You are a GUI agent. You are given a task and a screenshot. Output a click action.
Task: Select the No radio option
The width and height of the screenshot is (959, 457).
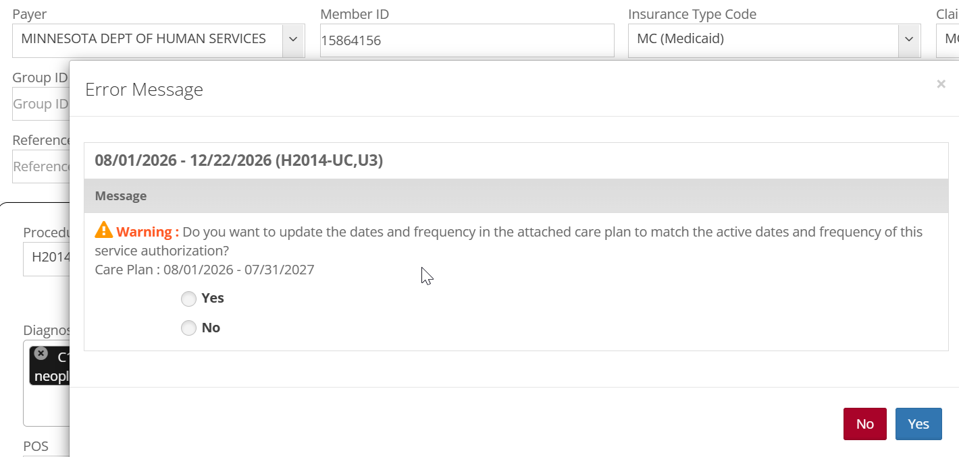pyautogui.click(x=188, y=328)
